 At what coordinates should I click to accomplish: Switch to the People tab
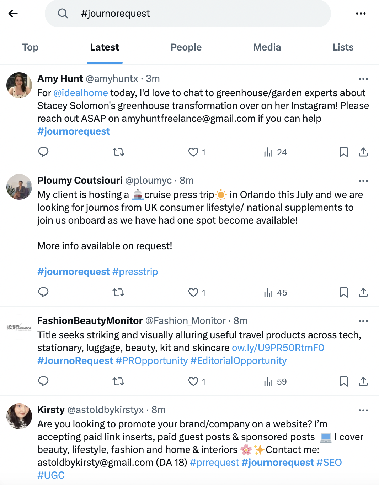click(186, 47)
